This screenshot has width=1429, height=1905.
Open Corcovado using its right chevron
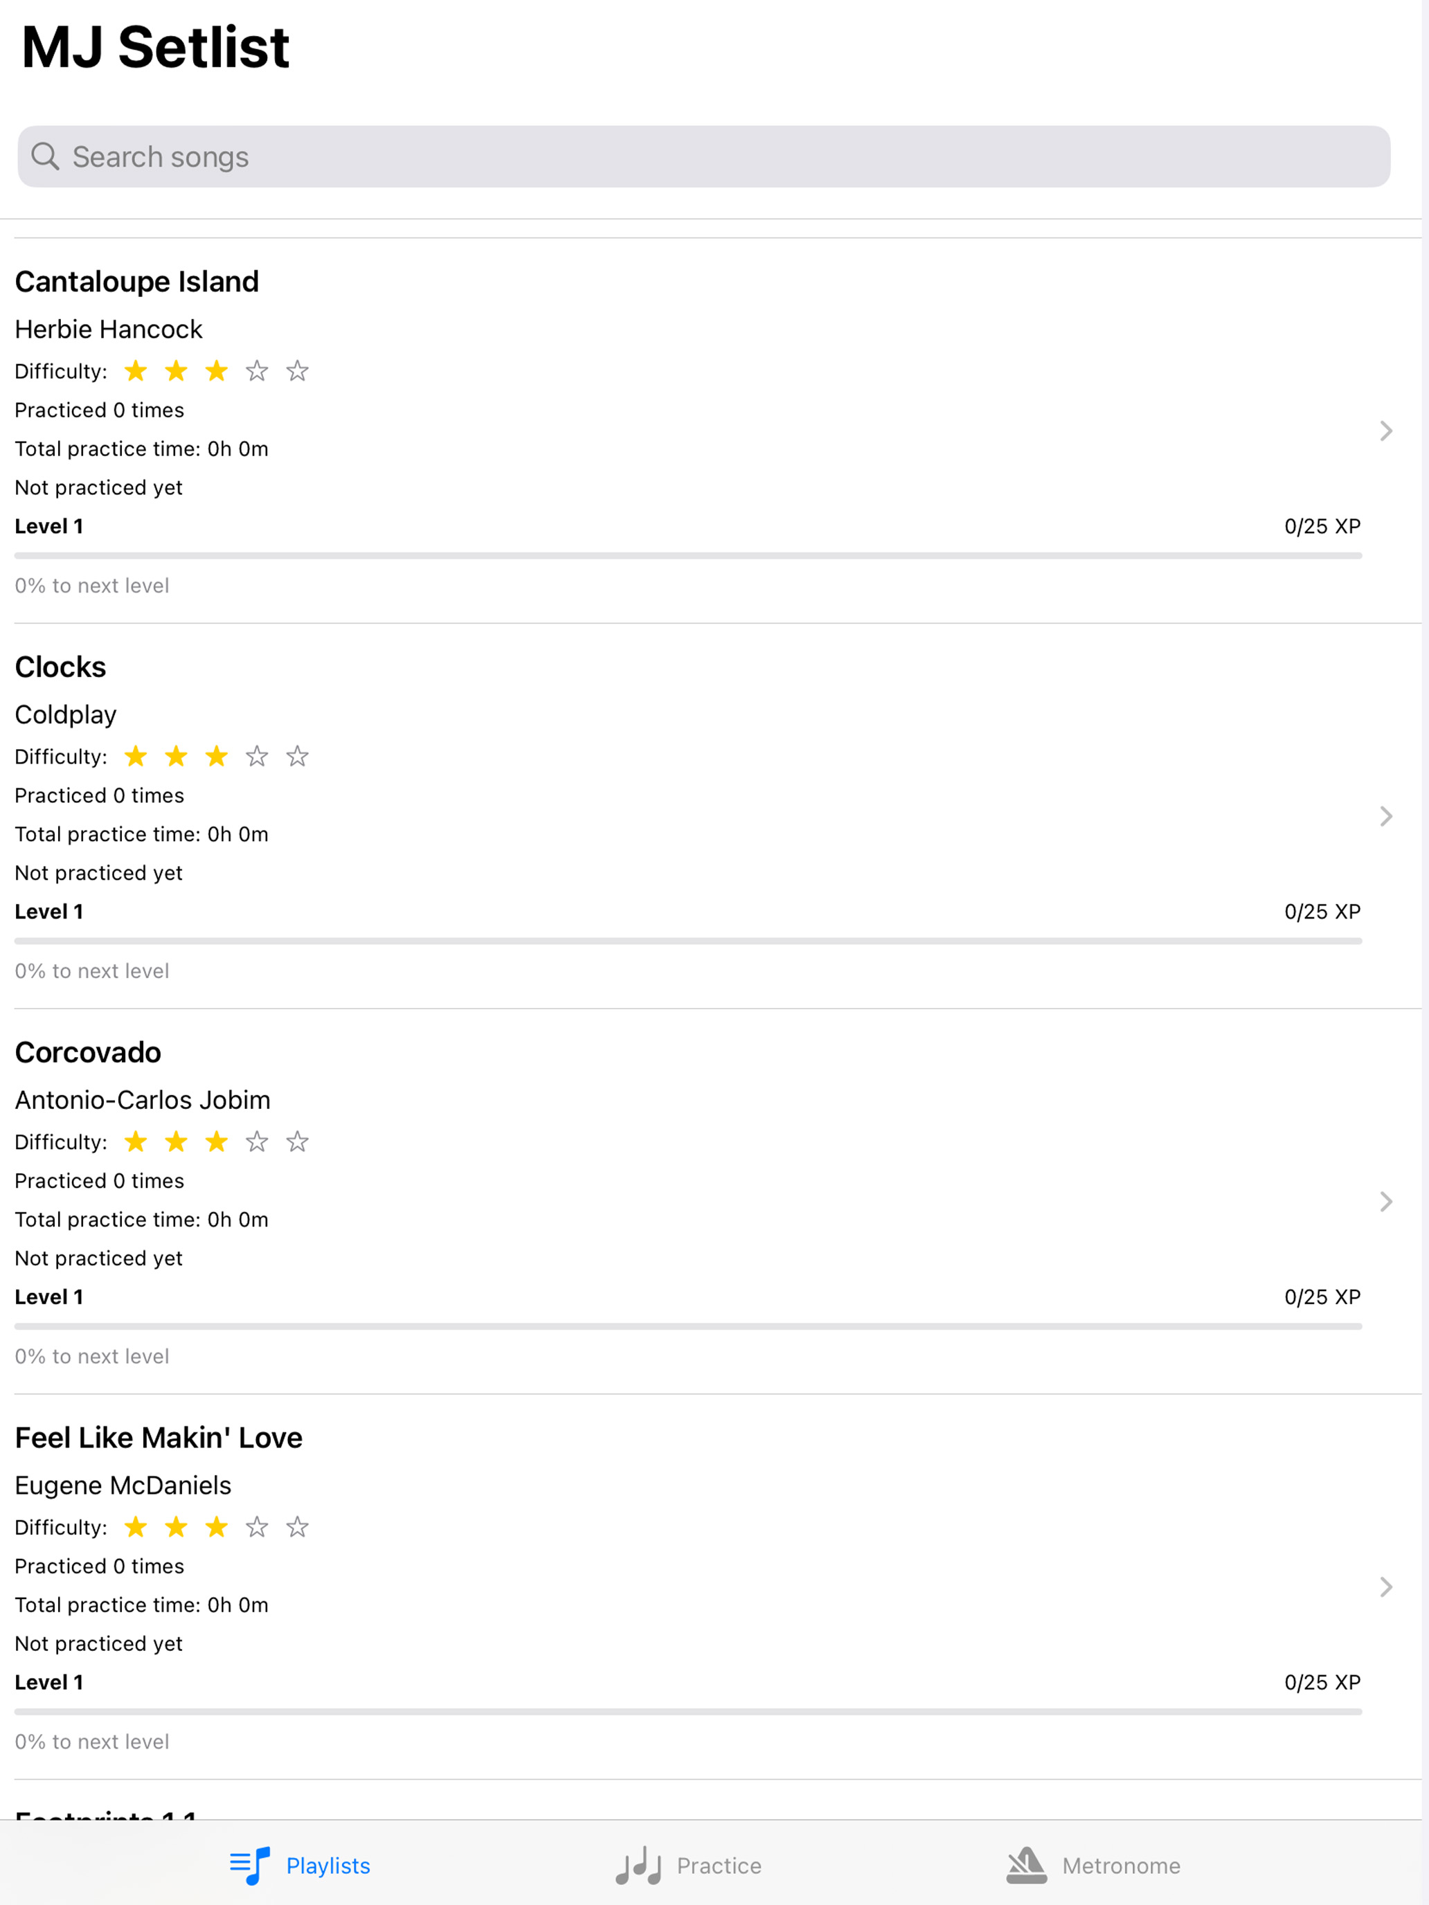click(x=1386, y=1202)
